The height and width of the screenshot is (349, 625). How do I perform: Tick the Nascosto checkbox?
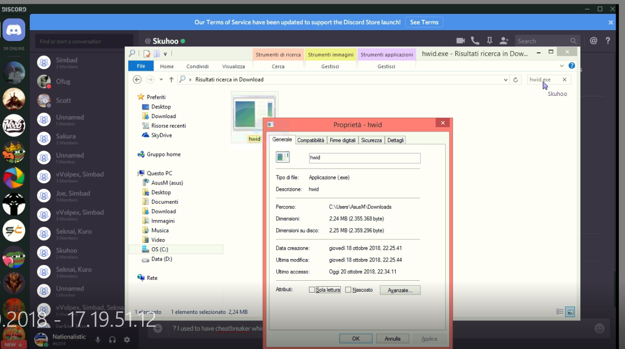[348, 290]
